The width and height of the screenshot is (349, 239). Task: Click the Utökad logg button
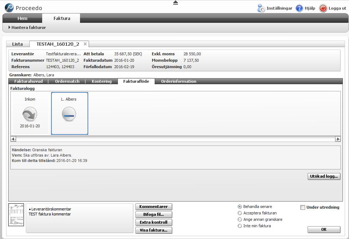click(324, 176)
